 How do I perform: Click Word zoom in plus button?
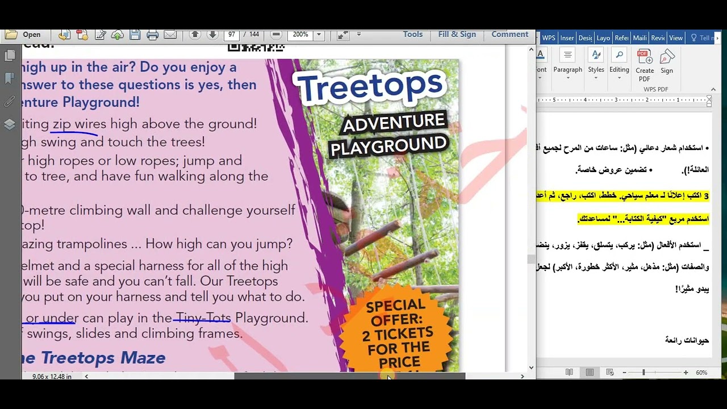point(686,373)
